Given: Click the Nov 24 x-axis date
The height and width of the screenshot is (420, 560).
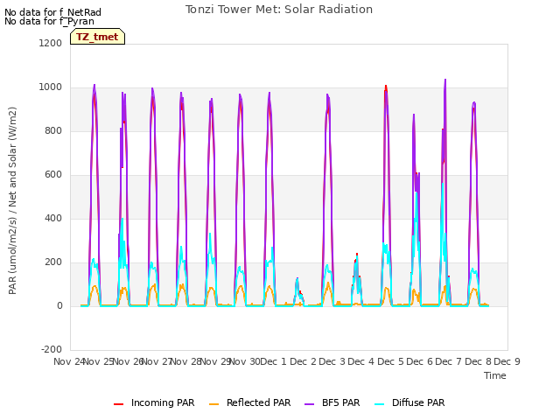Looking at the screenshot, I should tap(69, 361).
